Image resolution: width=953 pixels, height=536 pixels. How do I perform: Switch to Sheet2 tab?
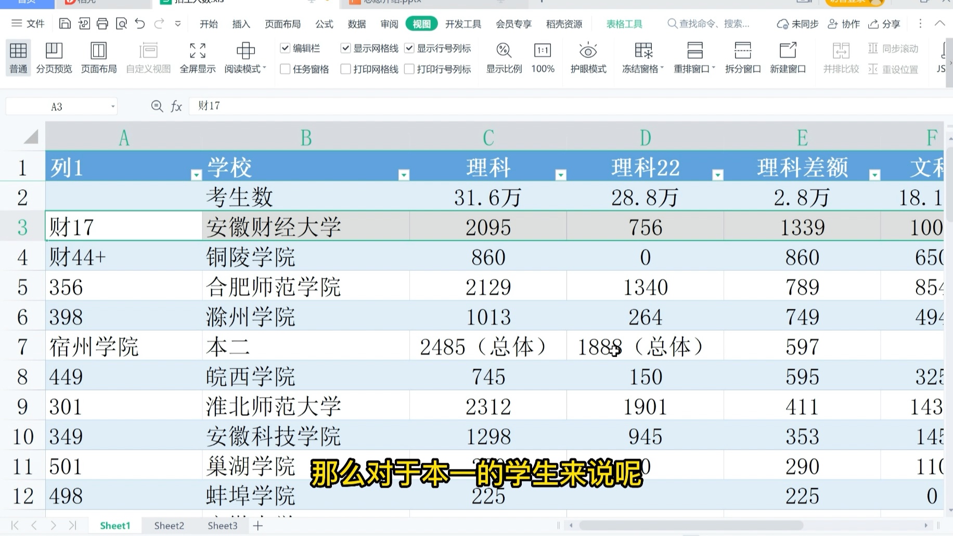(x=169, y=526)
